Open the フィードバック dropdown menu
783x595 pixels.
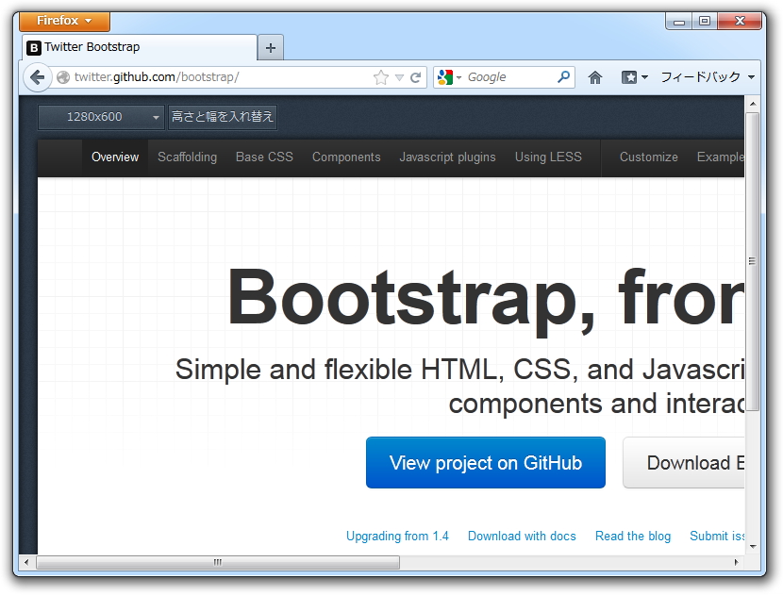click(x=708, y=77)
